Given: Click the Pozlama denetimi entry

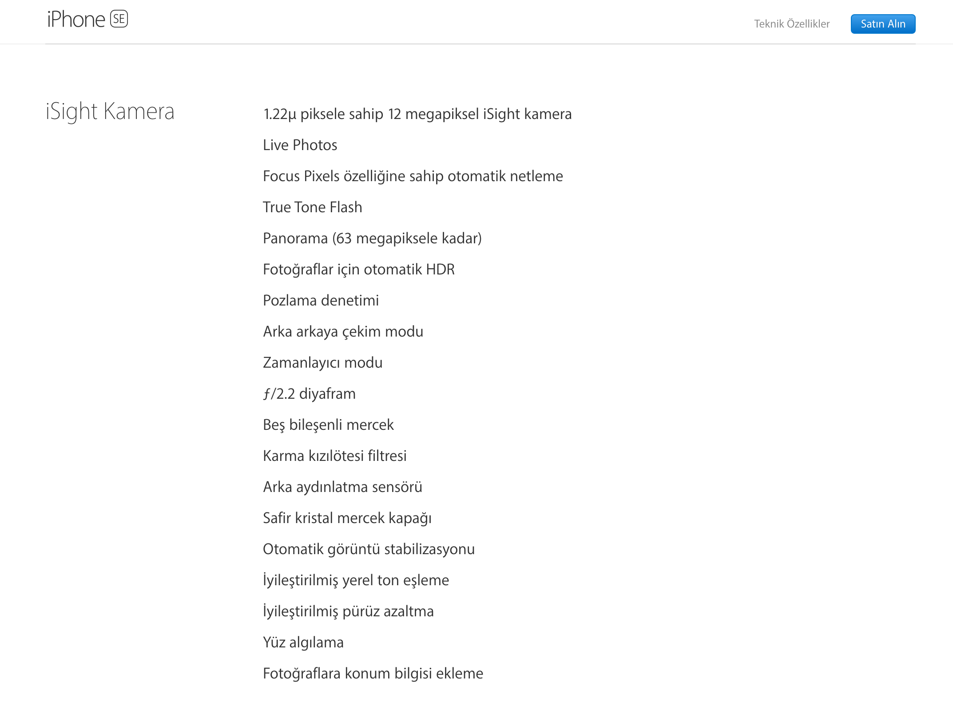Looking at the screenshot, I should tap(321, 301).
